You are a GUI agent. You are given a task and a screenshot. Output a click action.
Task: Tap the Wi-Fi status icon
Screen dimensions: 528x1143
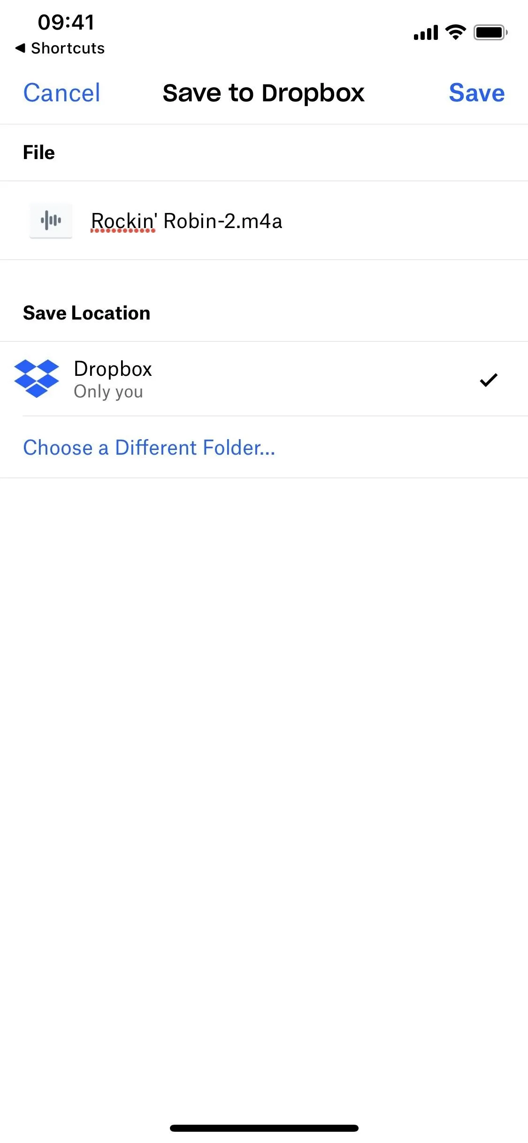click(455, 32)
